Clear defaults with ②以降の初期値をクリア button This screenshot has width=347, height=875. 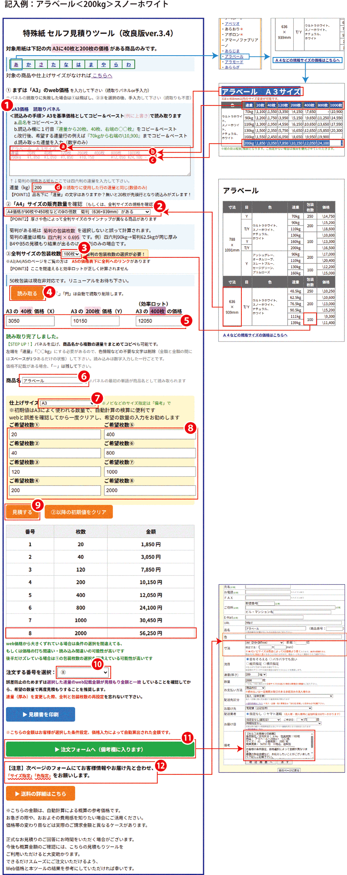point(78,512)
